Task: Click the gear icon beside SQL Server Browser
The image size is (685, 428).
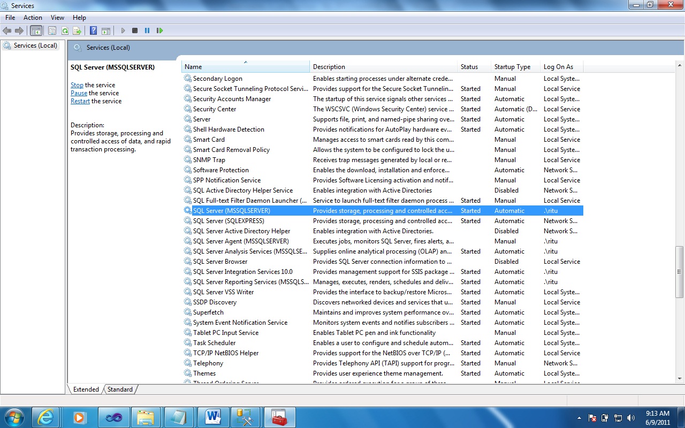Action: coord(188,262)
